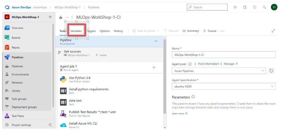Image resolution: width=289 pixels, height=132 pixels.
Task: Open Pool information link
Action: coord(208,64)
